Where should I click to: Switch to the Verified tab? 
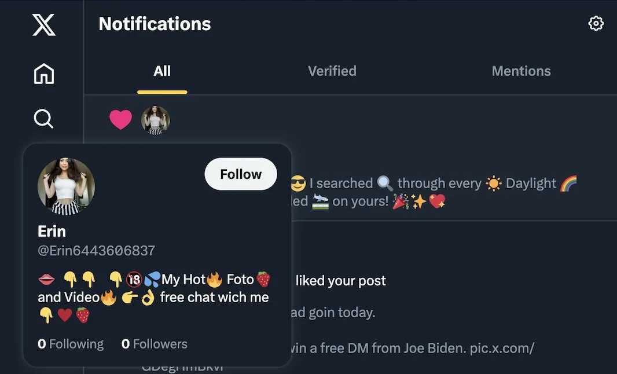(332, 71)
